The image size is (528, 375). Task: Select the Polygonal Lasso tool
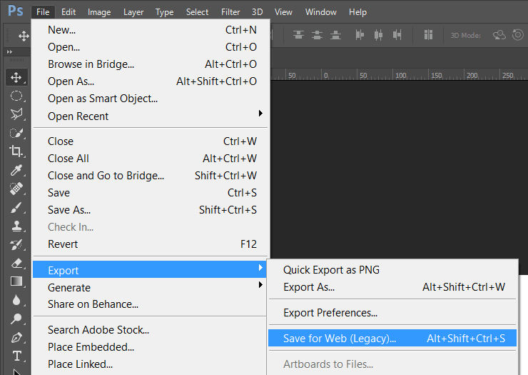pos(16,114)
